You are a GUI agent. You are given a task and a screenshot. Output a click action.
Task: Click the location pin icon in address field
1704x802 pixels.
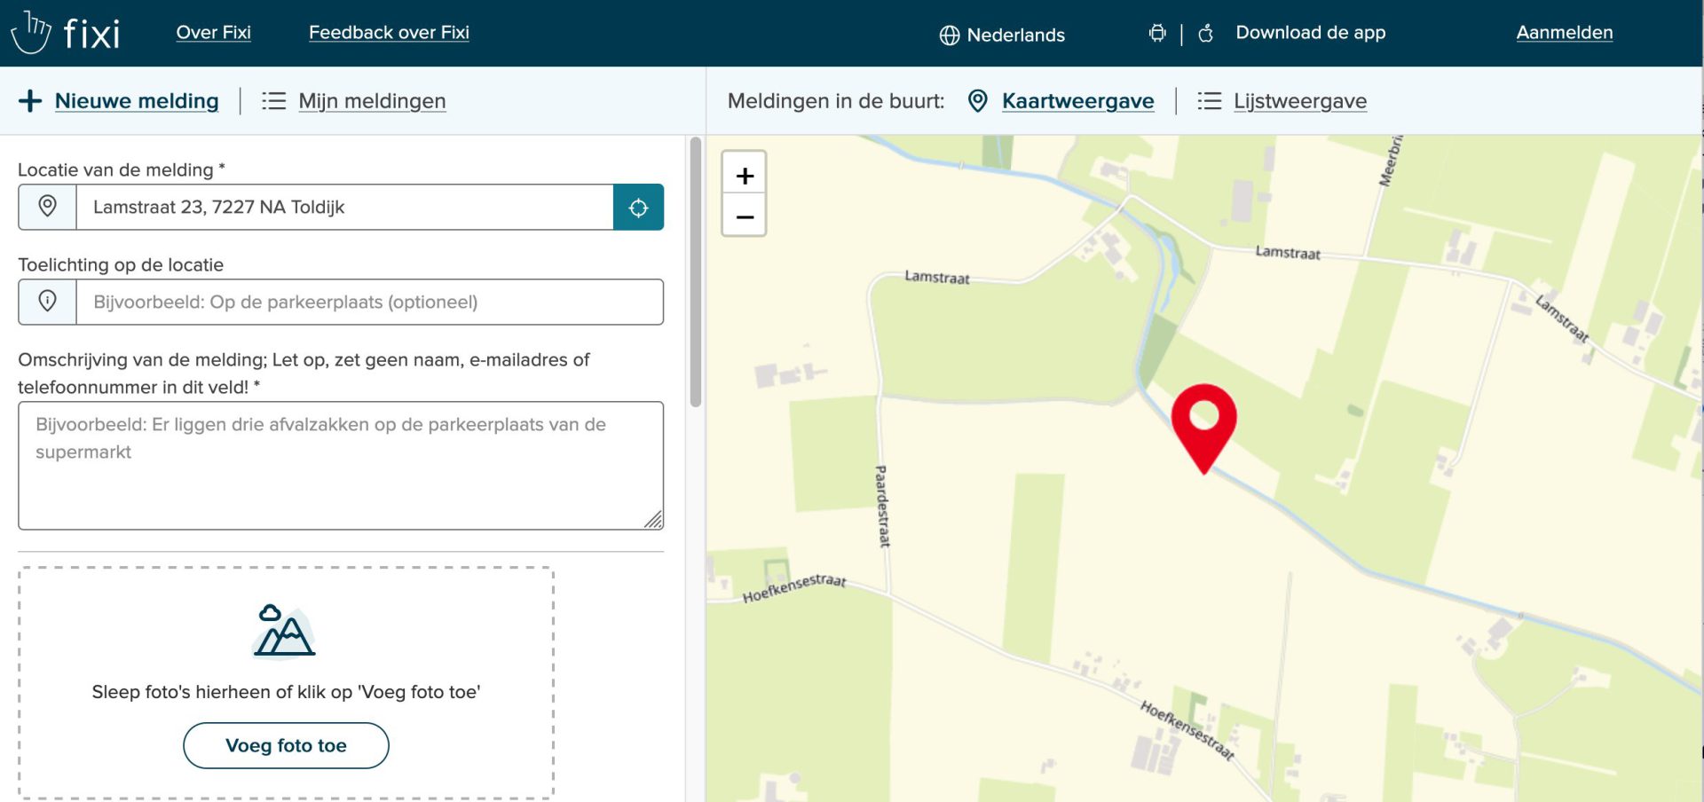[48, 207]
